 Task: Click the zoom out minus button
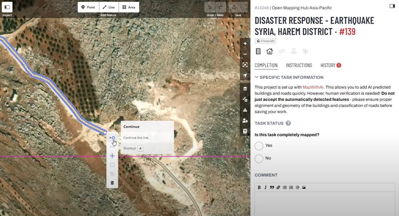tap(245, 54)
